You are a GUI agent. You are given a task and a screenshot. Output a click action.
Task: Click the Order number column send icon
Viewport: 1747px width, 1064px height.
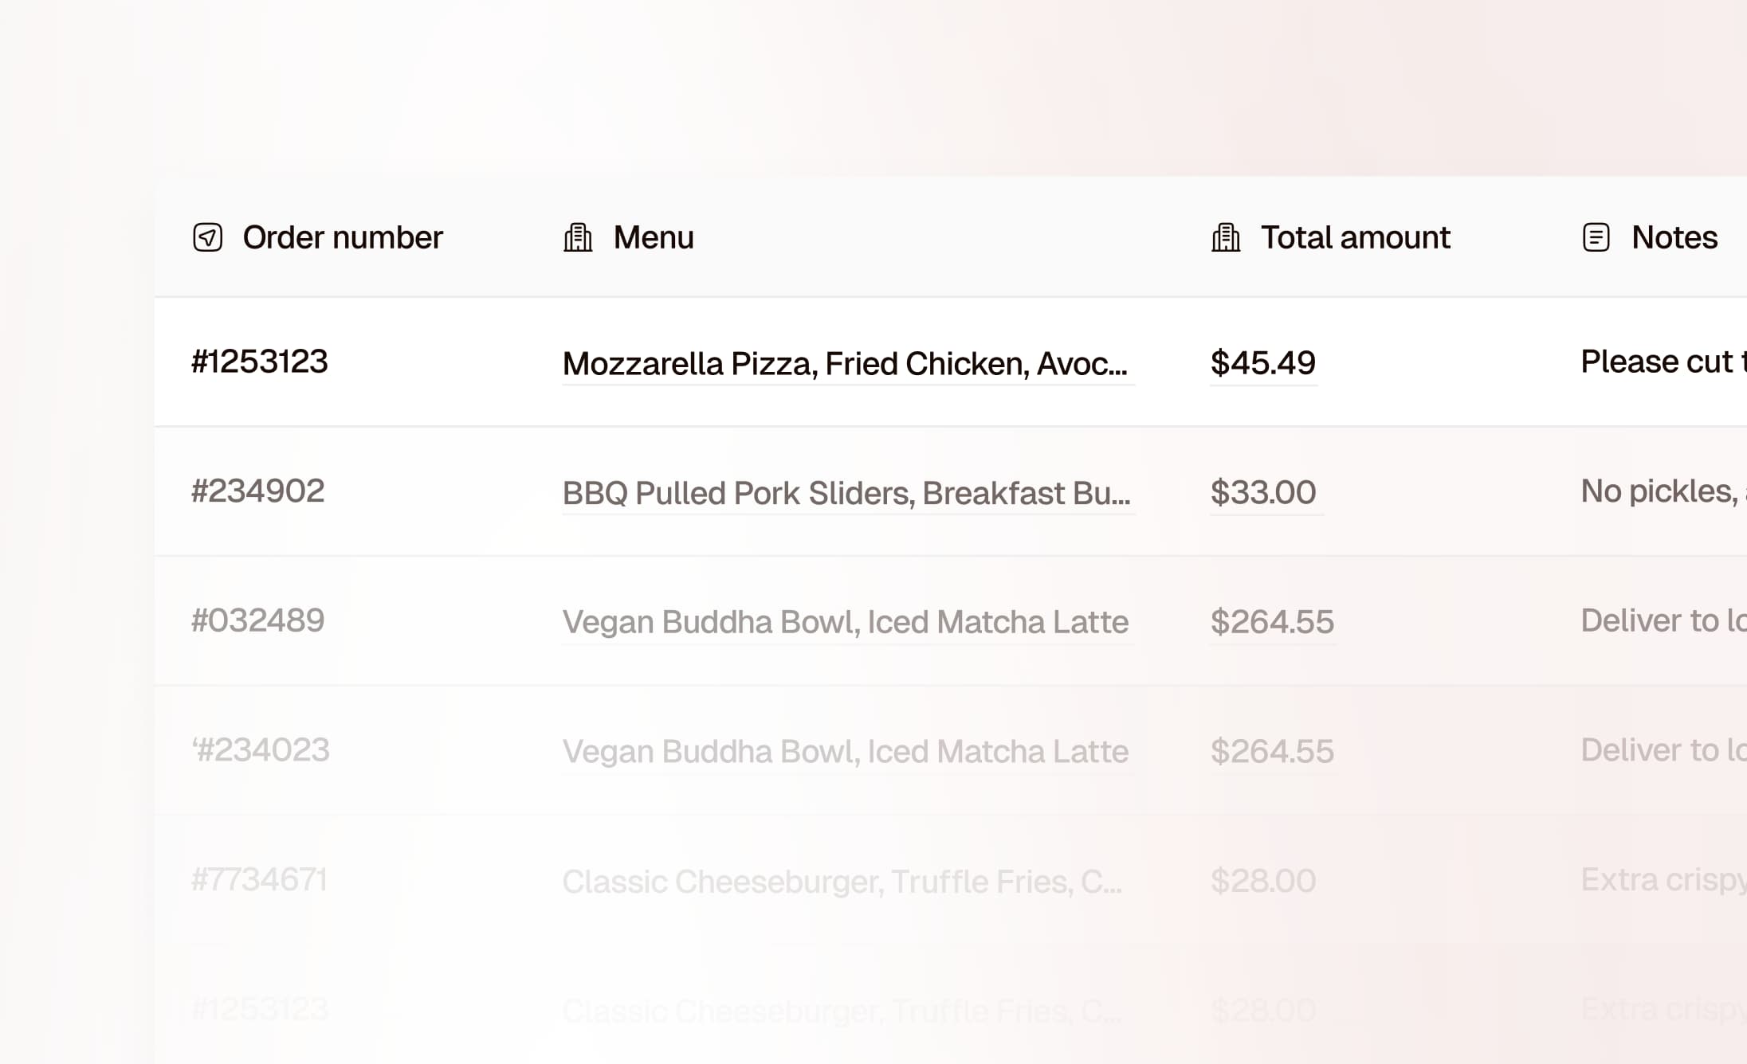pos(207,237)
